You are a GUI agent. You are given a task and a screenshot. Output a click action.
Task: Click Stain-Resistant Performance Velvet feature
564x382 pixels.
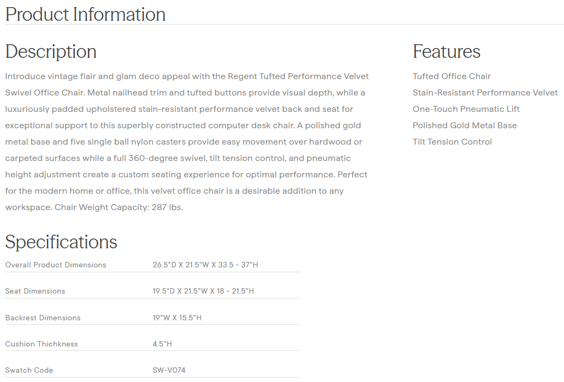(485, 93)
